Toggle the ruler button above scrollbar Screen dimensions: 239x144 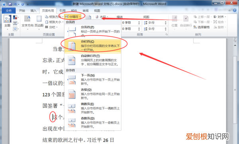(x=235, y=41)
